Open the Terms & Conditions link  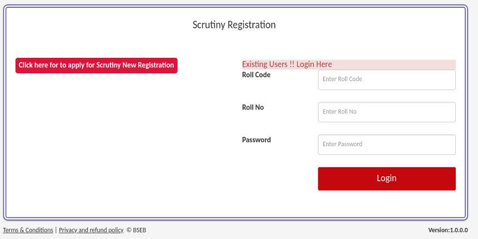coord(28,230)
